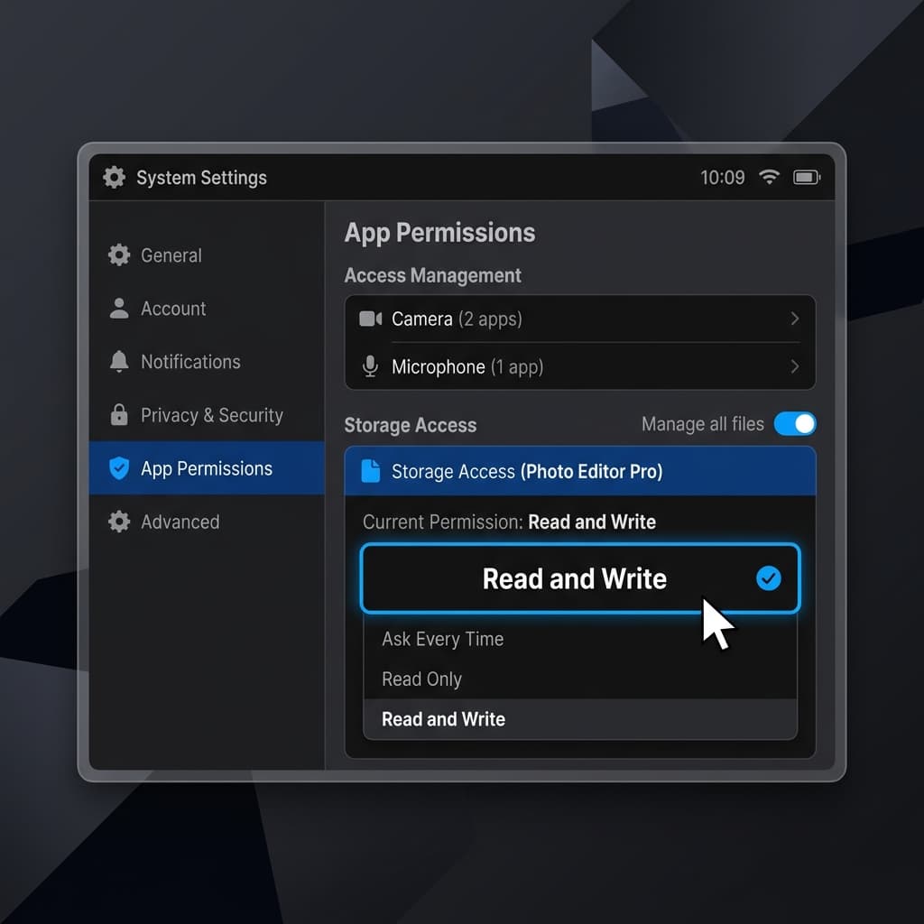
Task: Toggle the Manage all files switch
Action: click(x=795, y=424)
